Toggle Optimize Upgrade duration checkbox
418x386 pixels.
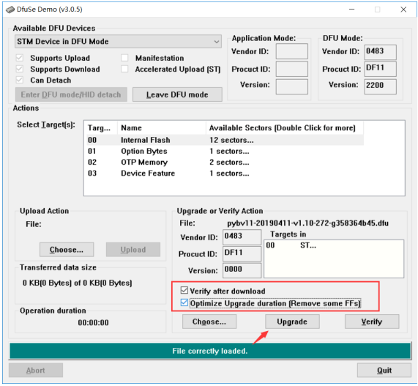[184, 303]
